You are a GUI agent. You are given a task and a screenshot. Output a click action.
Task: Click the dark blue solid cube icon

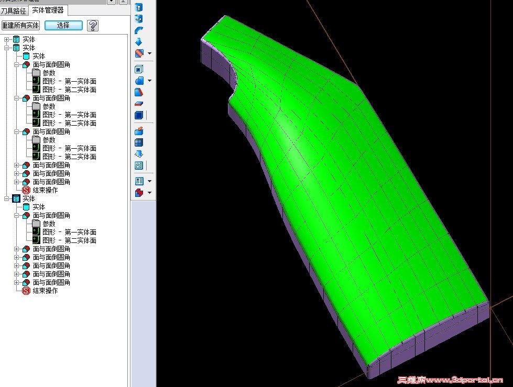point(139,115)
